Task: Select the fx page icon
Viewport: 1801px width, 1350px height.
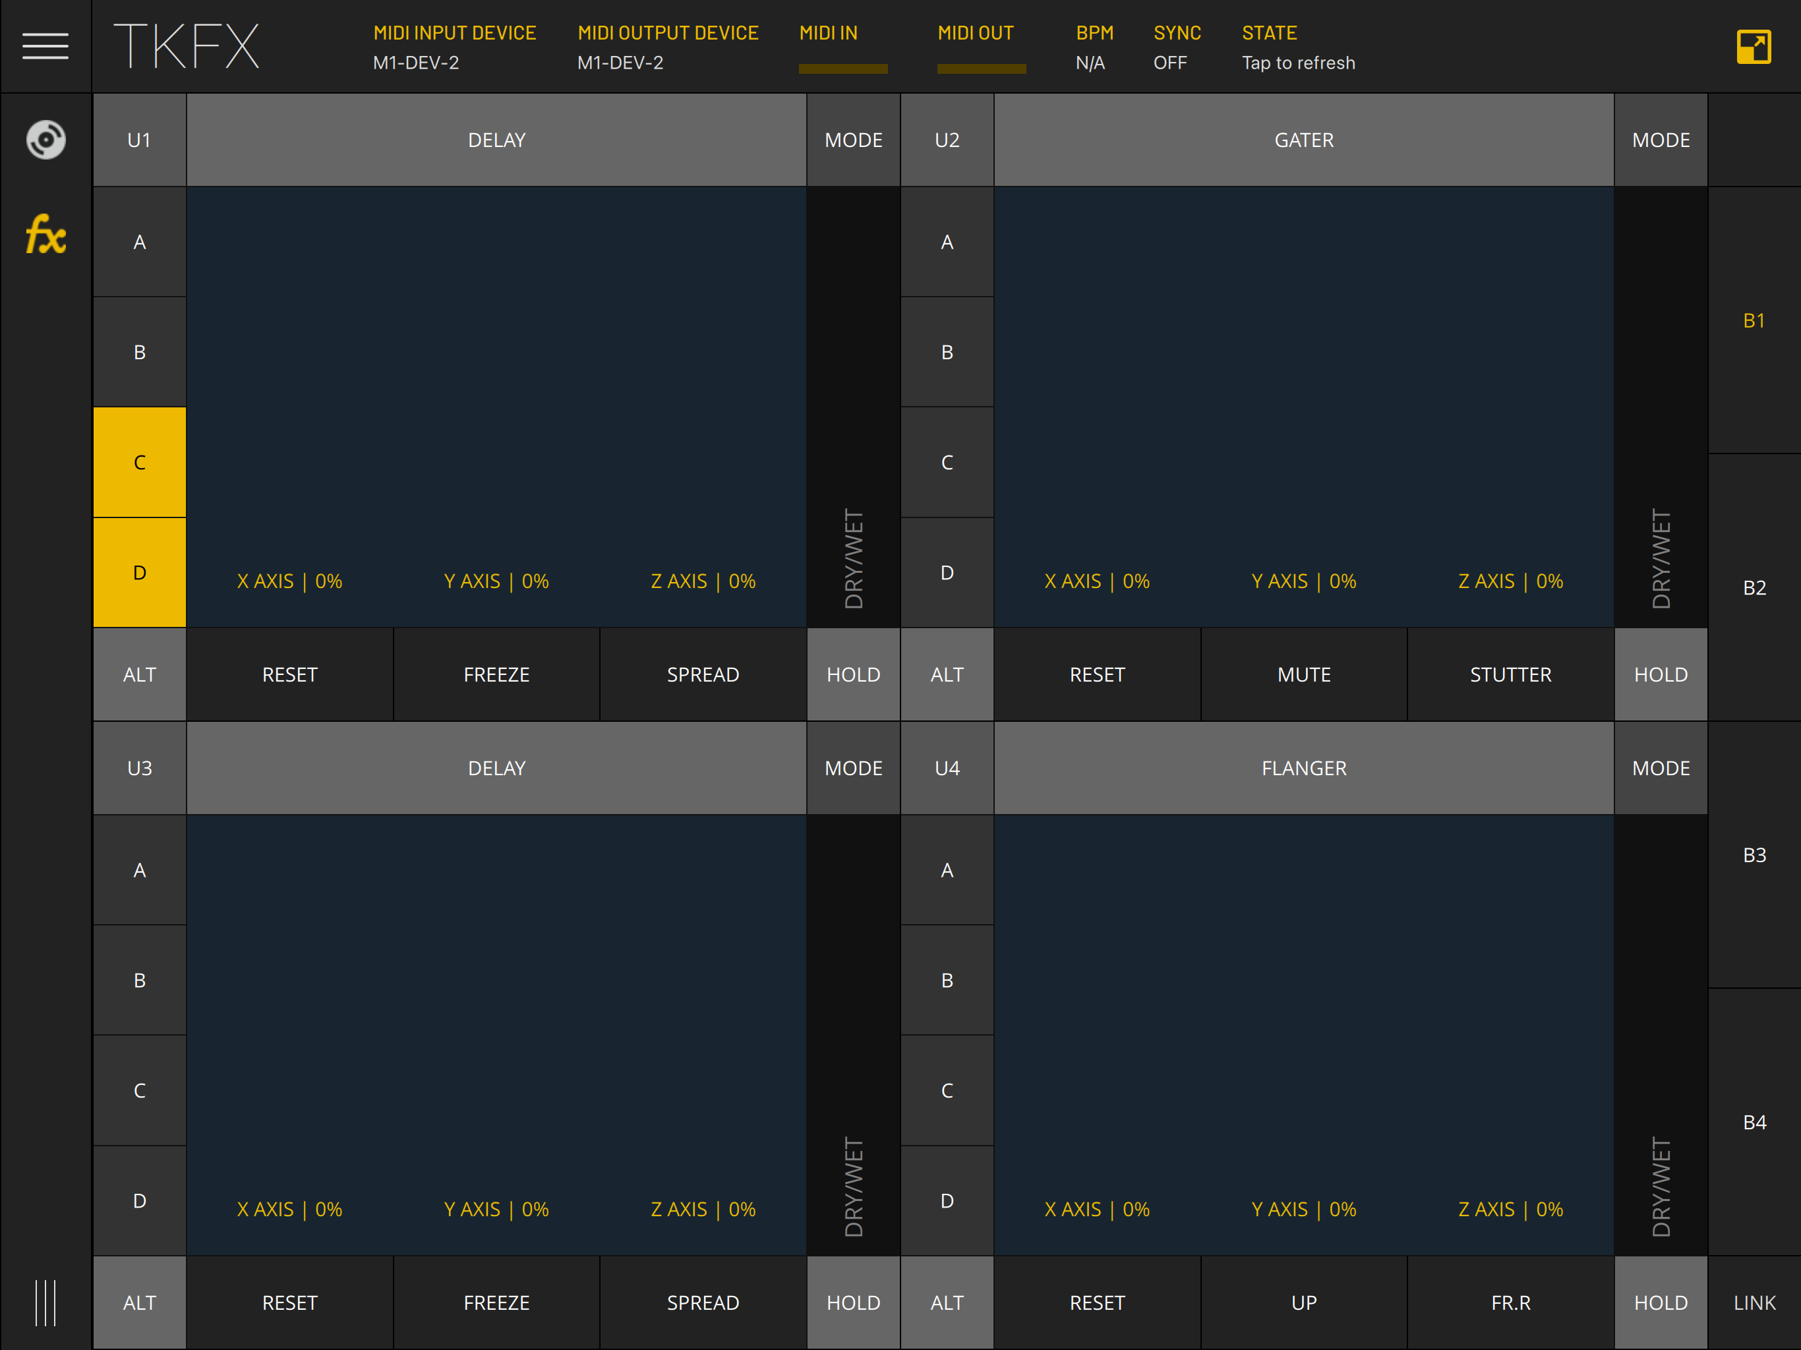Action: pos(45,235)
